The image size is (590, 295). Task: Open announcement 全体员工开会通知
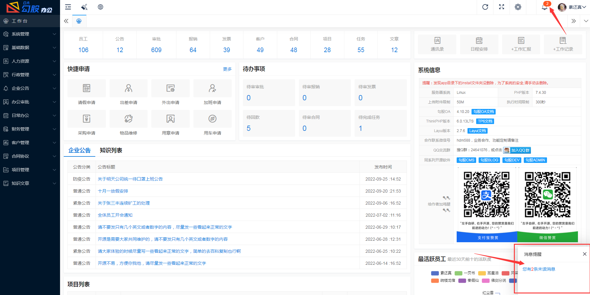coord(115,215)
